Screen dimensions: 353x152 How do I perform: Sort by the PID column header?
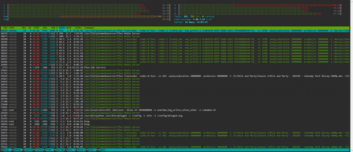tap(6, 27)
